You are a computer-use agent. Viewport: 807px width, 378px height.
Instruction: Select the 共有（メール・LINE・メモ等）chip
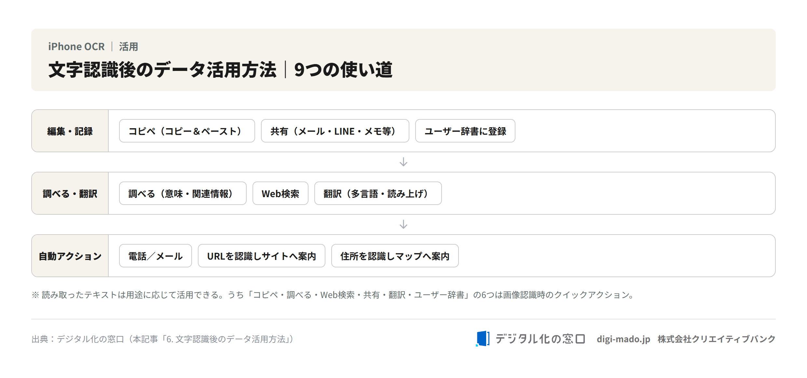tap(335, 131)
